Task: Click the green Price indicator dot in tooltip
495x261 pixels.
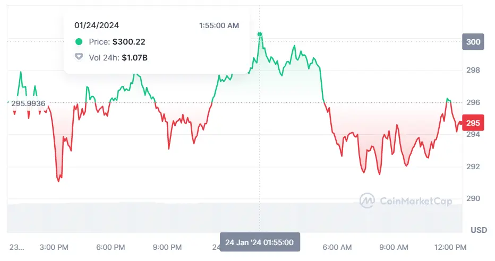Action: click(79, 41)
